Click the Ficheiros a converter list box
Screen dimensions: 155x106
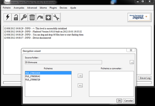[111, 84]
